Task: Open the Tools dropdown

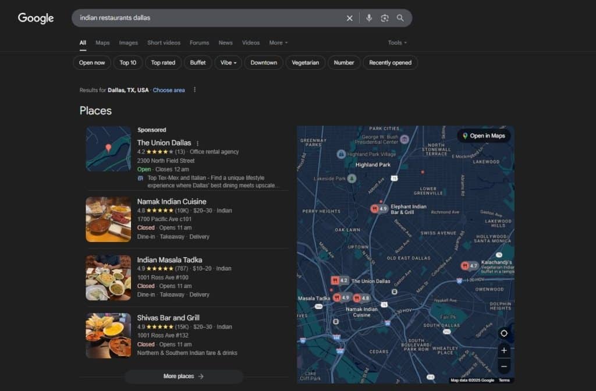Action: [x=397, y=42]
